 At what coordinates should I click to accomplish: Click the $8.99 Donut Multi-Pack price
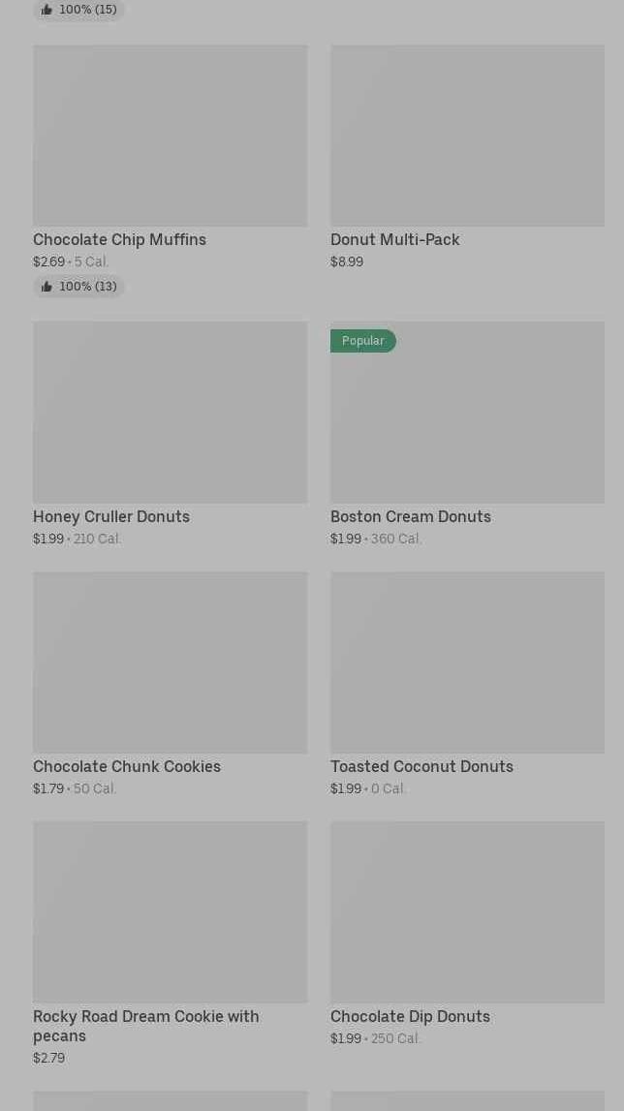(x=347, y=262)
